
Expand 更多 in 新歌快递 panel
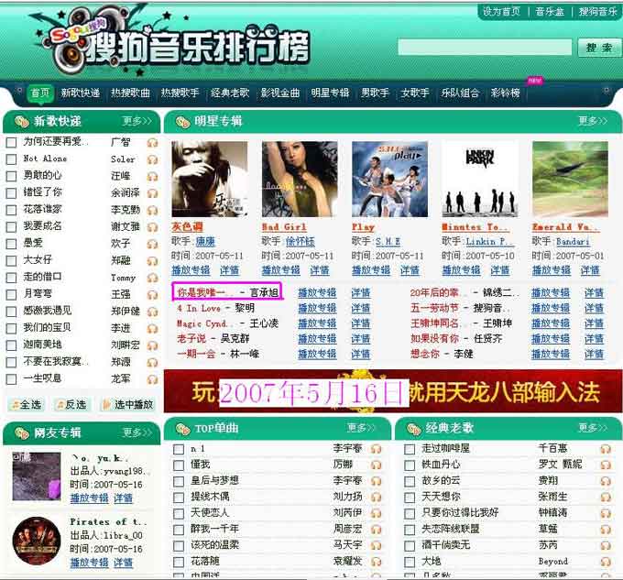coord(137,121)
